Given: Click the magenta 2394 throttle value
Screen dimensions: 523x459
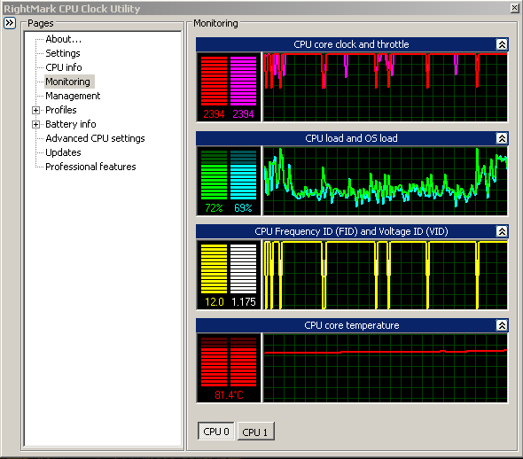Looking at the screenshot, I should click(243, 114).
